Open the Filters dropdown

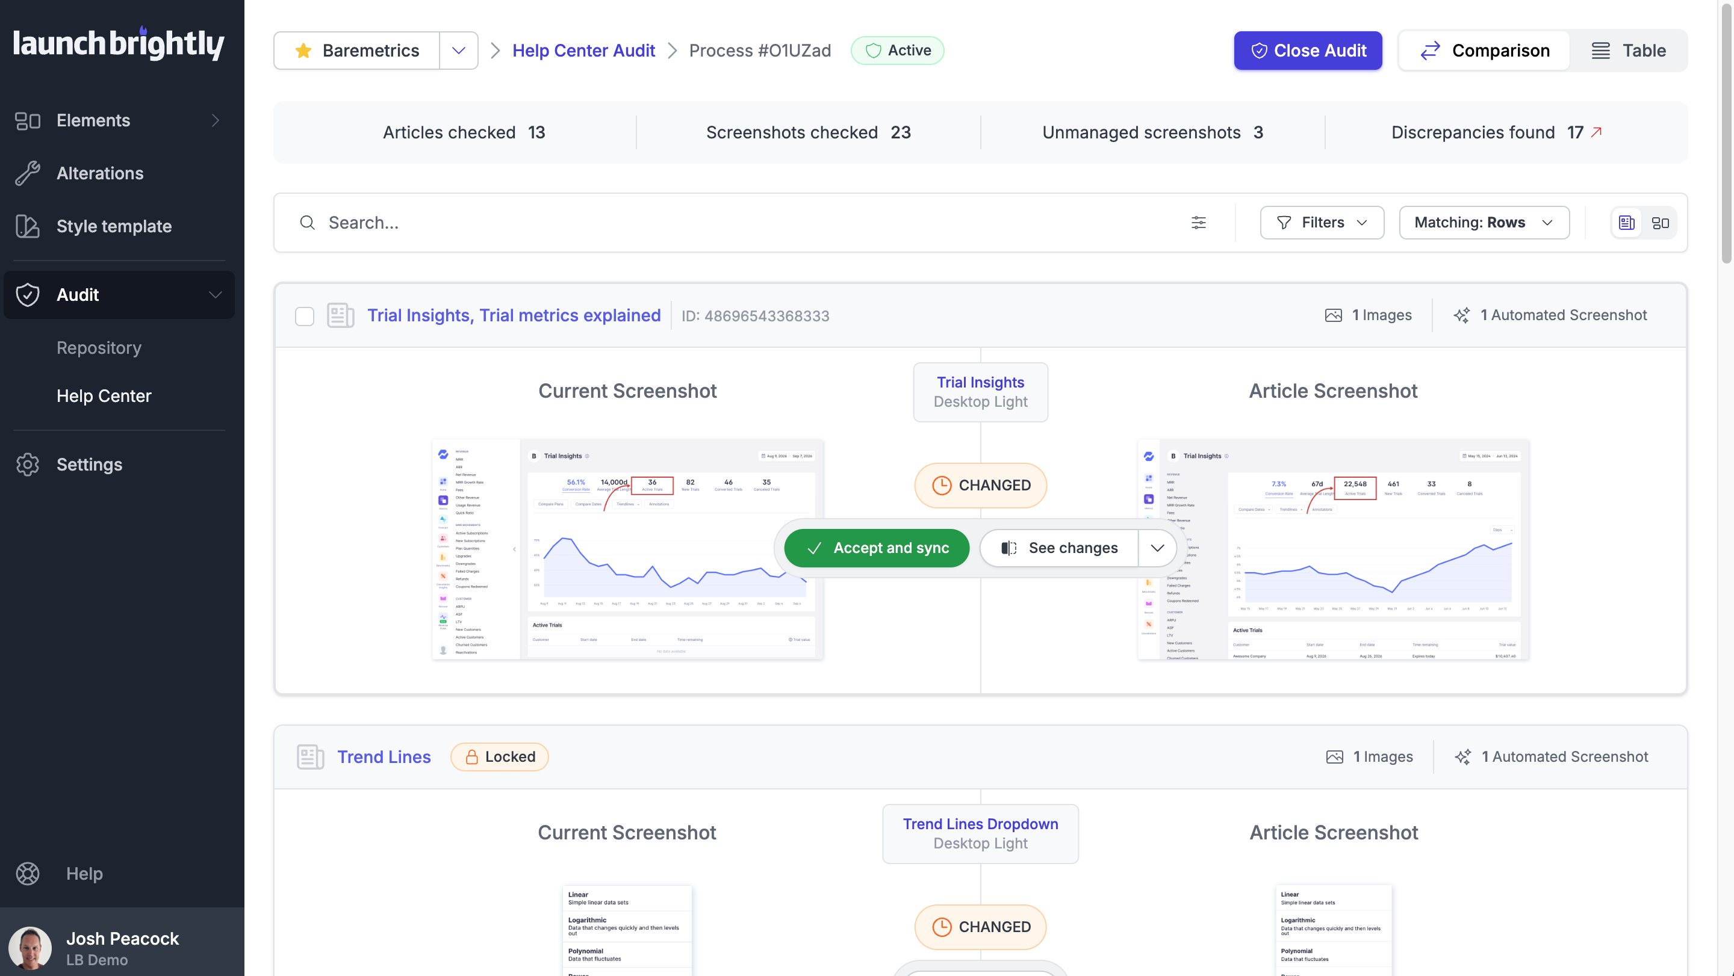click(x=1322, y=223)
